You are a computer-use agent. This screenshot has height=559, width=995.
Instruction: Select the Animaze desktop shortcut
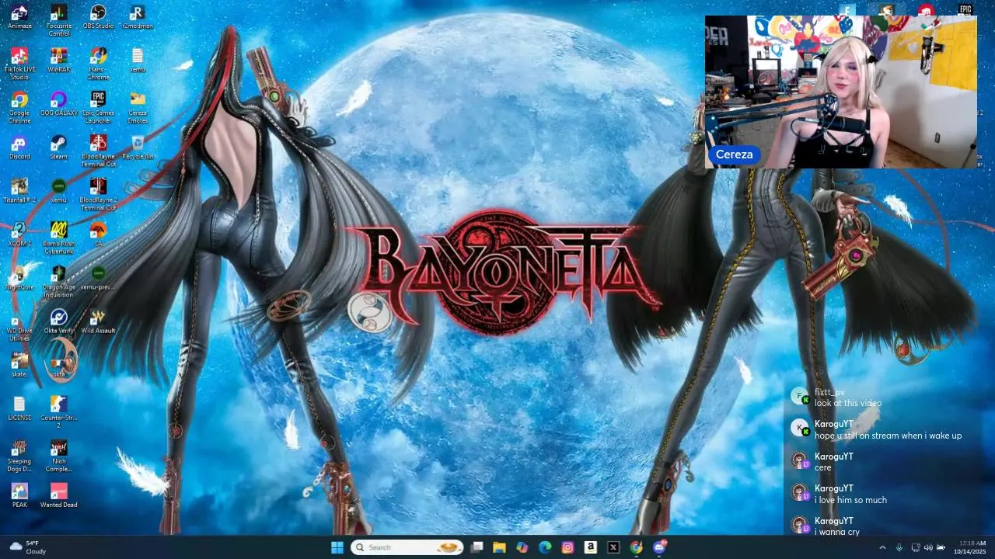coord(19,17)
